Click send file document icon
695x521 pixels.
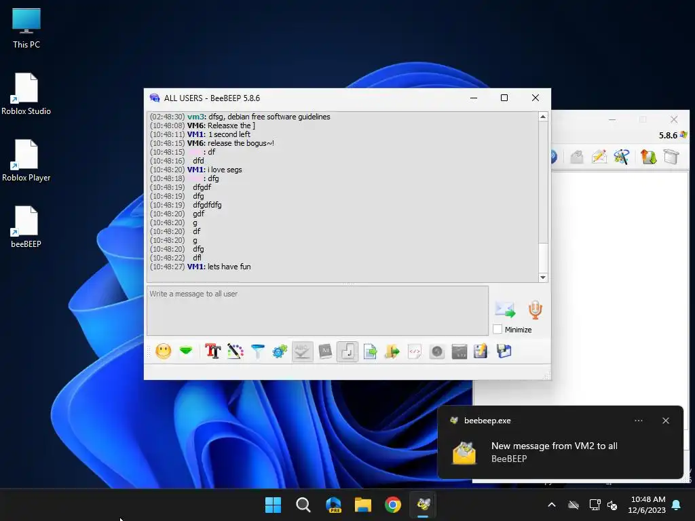point(370,352)
